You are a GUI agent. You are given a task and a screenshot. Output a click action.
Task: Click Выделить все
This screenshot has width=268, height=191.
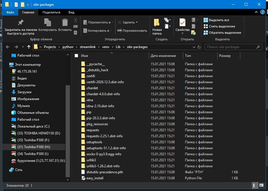point(216,20)
